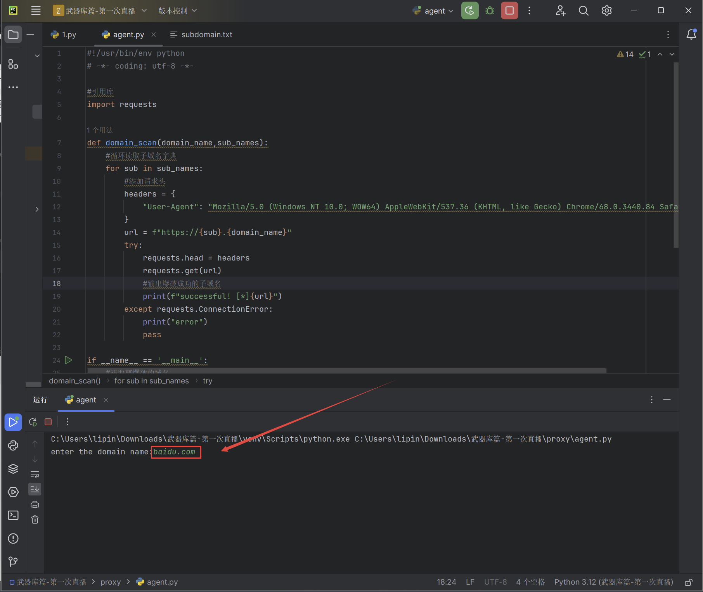
Task: Click agent.py in status breadcrumb
Action: point(157,582)
